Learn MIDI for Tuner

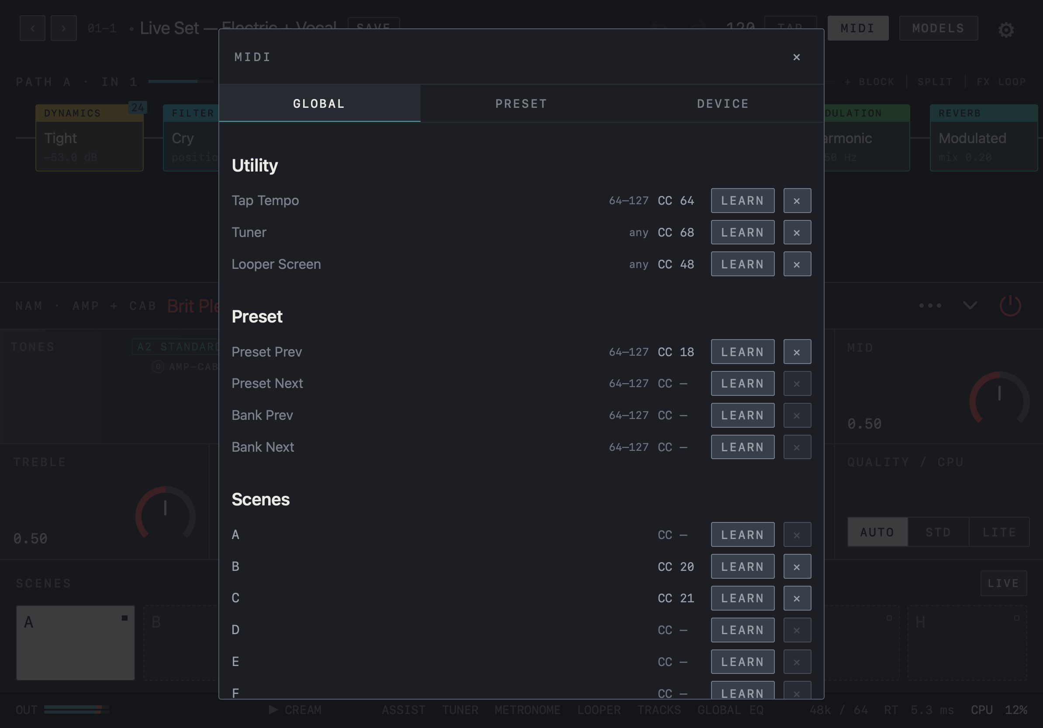pyautogui.click(x=743, y=232)
